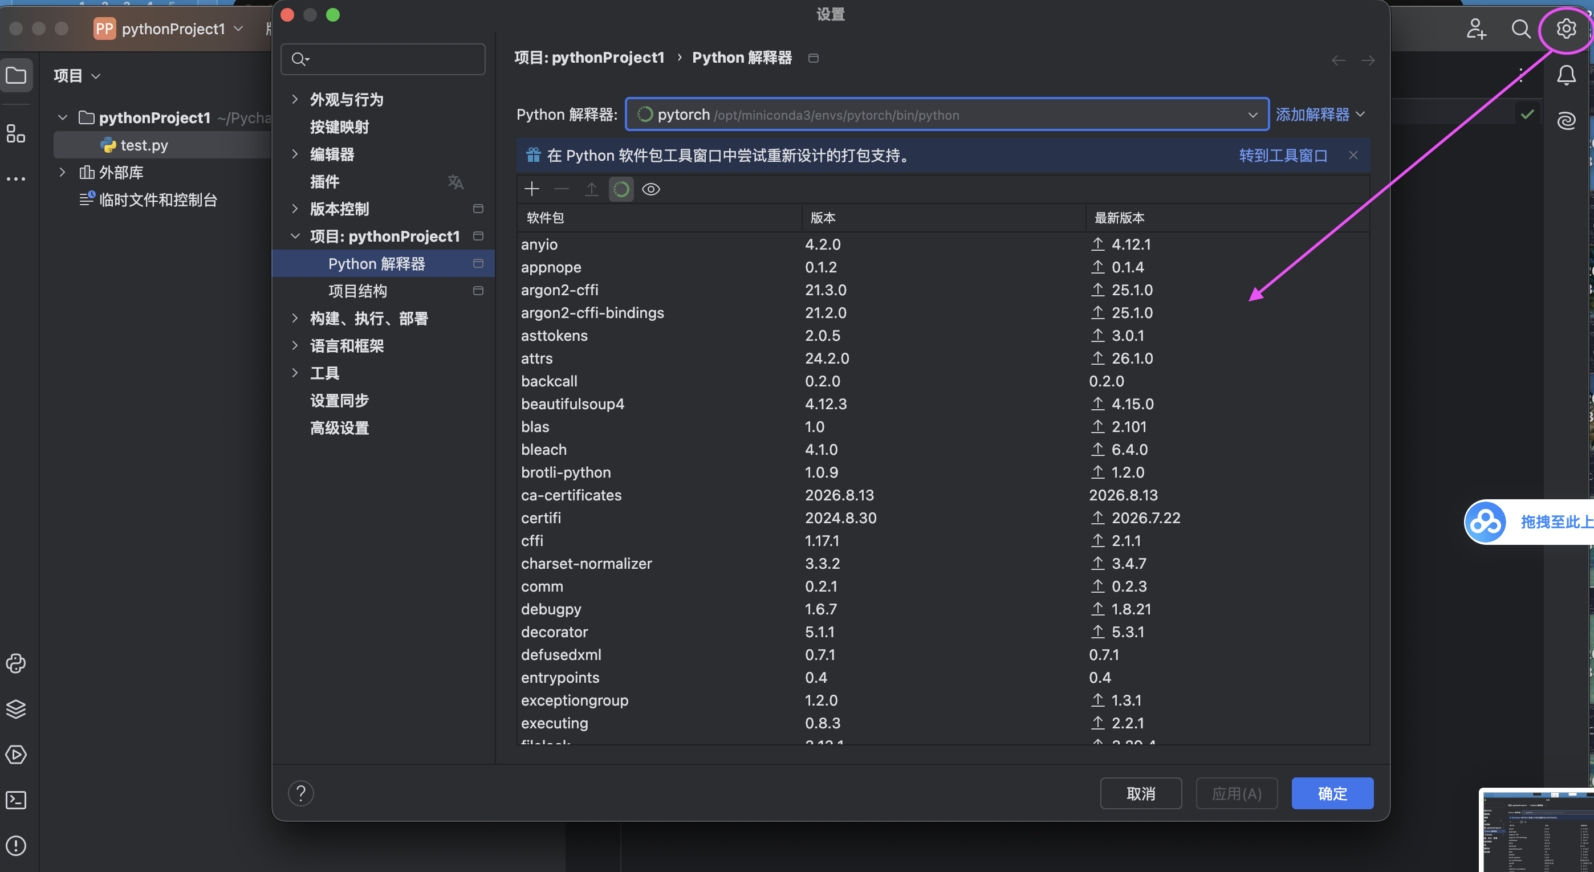The width and height of the screenshot is (1594, 872).
Task: Open the Problems tool window icon
Action: [16, 845]
